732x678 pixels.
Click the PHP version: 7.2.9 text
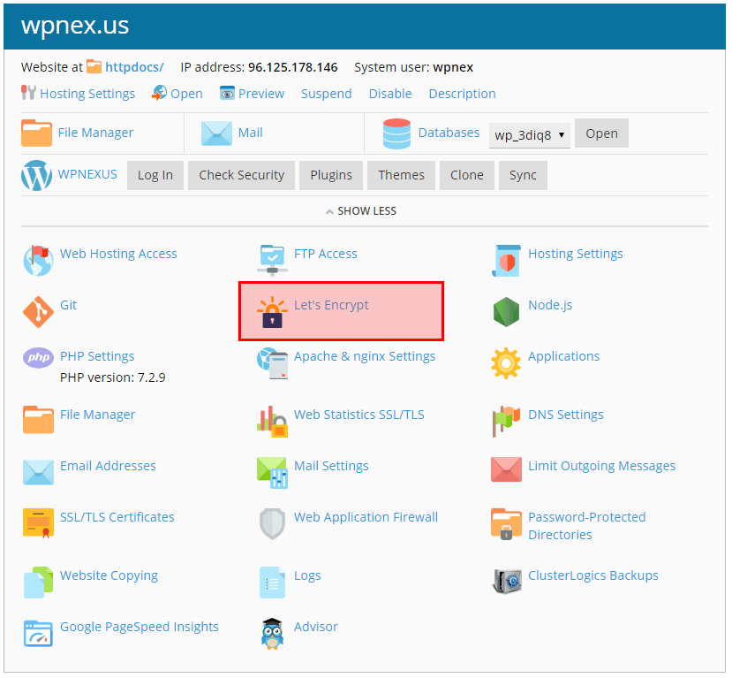pyautogui.click(x=113, y=378)
